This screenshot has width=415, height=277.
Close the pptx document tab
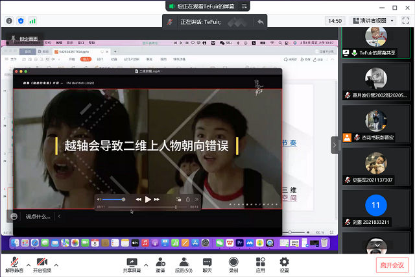(x=107, y=52)
